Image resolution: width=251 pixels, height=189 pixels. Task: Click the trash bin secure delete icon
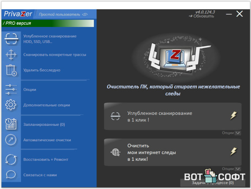[x=11, y=70]
